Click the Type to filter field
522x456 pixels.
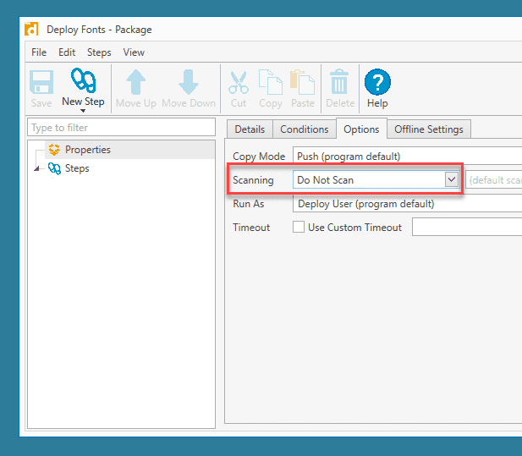tap(121, 128)
